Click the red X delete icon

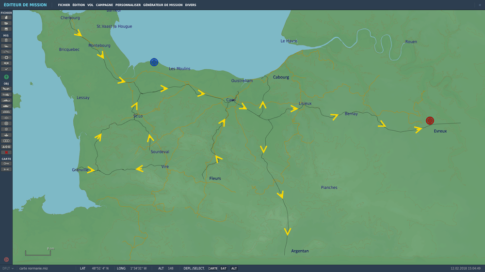[6, 152]
